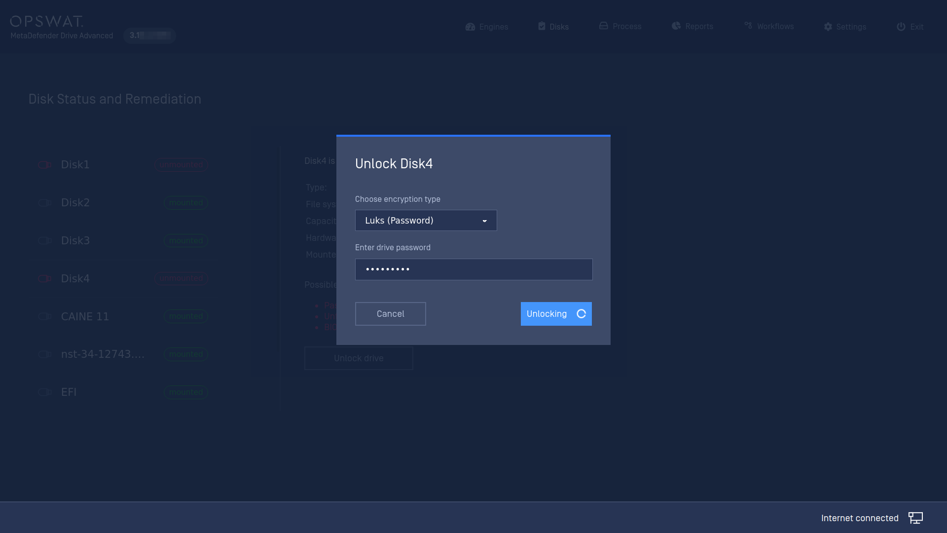This screenshot has width=947, height=533.
Task: Click the EFI drive icon
Action: coord(45,392)
